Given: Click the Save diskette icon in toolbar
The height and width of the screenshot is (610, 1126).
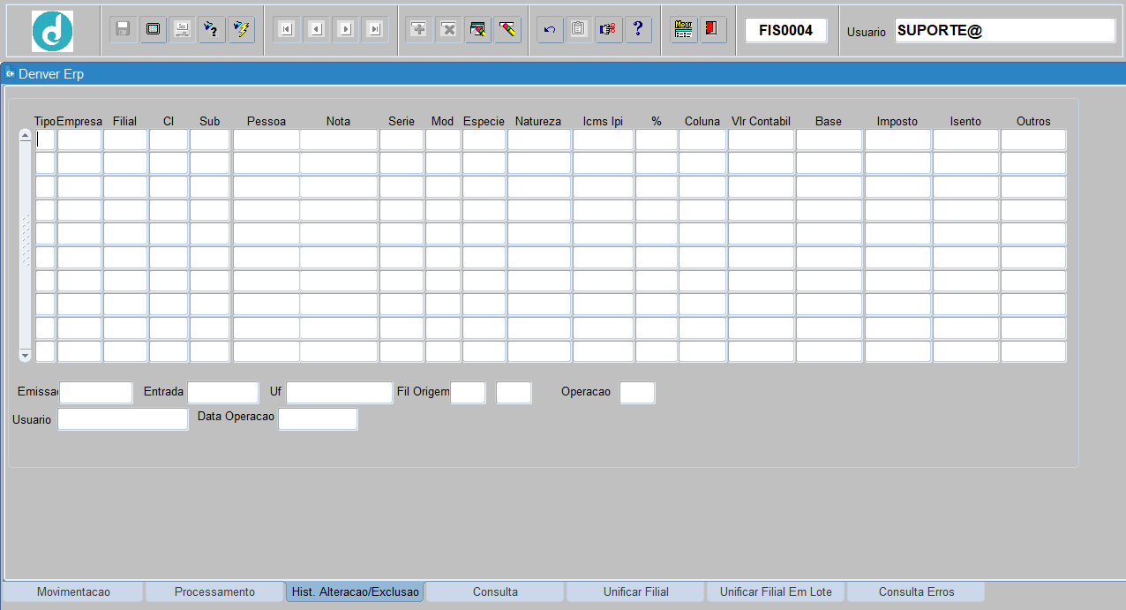Looking at the screenshot, I should pyautogui.click(x=124, y=29).
